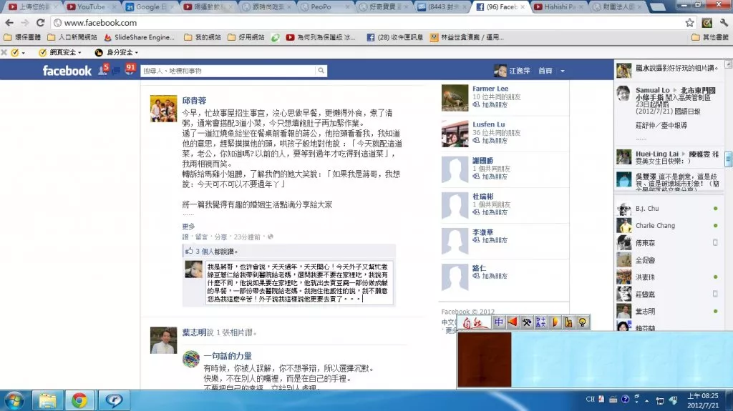Viewport: 733px width, 411px height.
Task: Open chat with Charlie Chang
Action: [x=668, y=226]
